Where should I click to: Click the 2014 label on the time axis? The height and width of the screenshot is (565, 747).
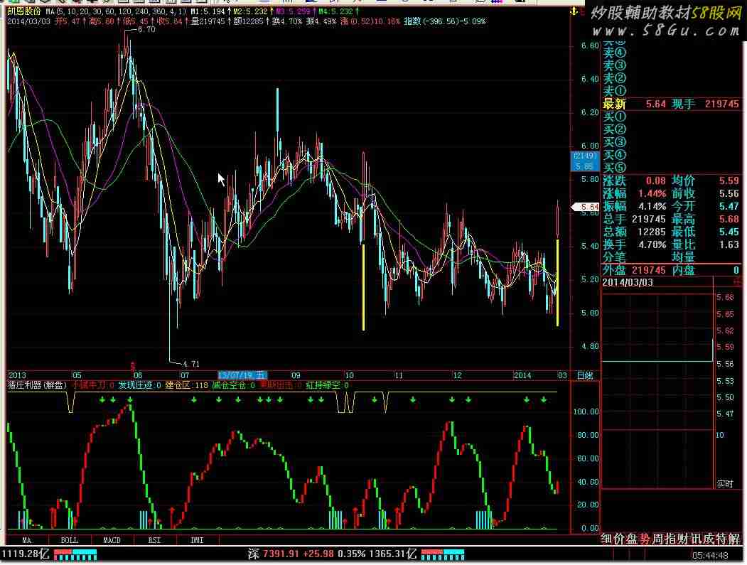(522, 375)
